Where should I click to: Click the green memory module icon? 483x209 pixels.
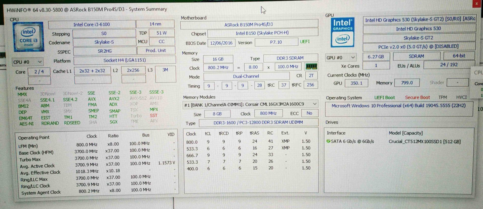(311, 66)
